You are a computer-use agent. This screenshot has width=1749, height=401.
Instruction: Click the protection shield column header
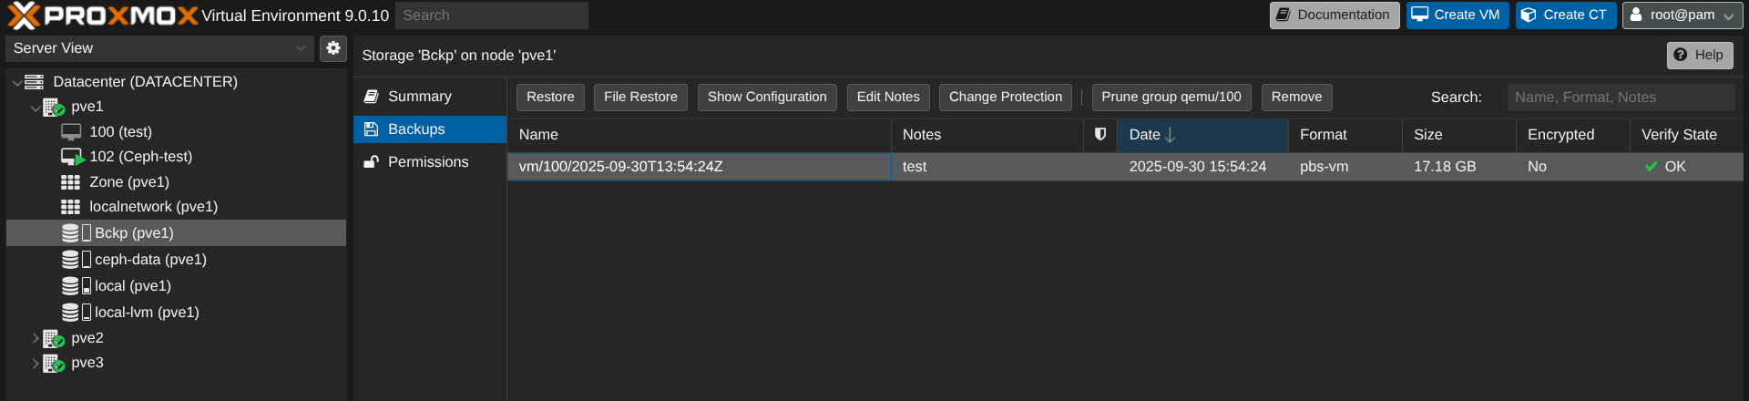pos(1100,135)
